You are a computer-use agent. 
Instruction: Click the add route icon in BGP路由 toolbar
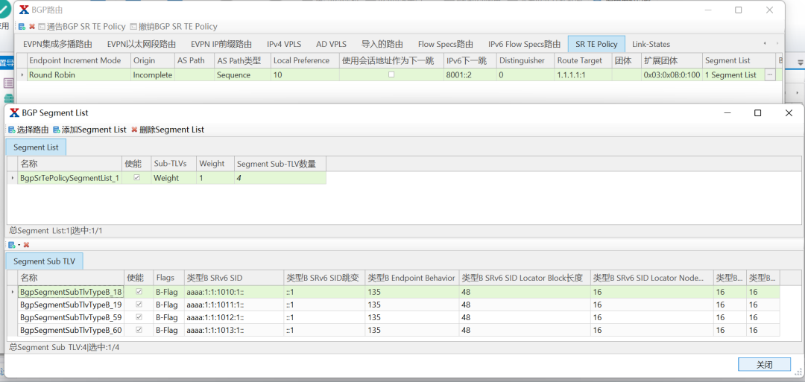[x=22, y=27]
